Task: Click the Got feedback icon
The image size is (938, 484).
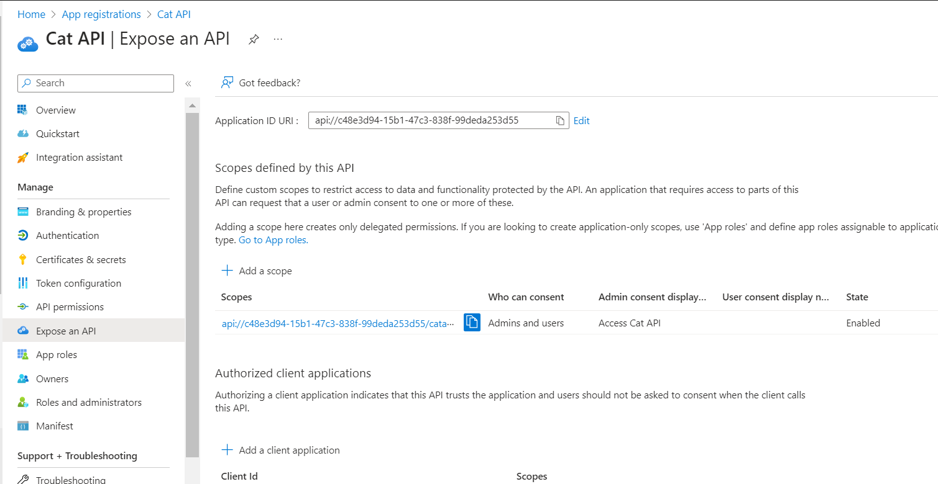Action: (x=228, y=83)
